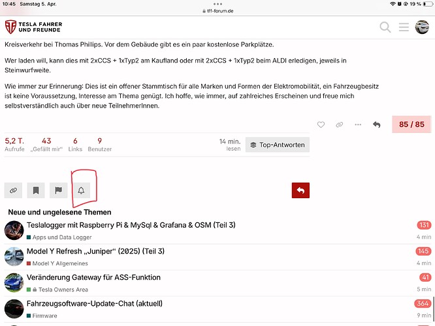The width and height of the screenshot is (435, 326).
Task: Show more post actions via ellipsis
Action: 358,125
